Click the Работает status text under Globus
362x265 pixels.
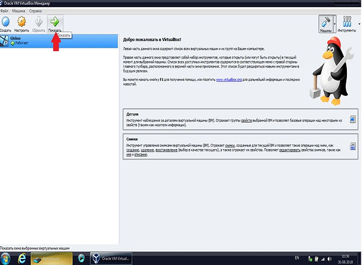22,43
